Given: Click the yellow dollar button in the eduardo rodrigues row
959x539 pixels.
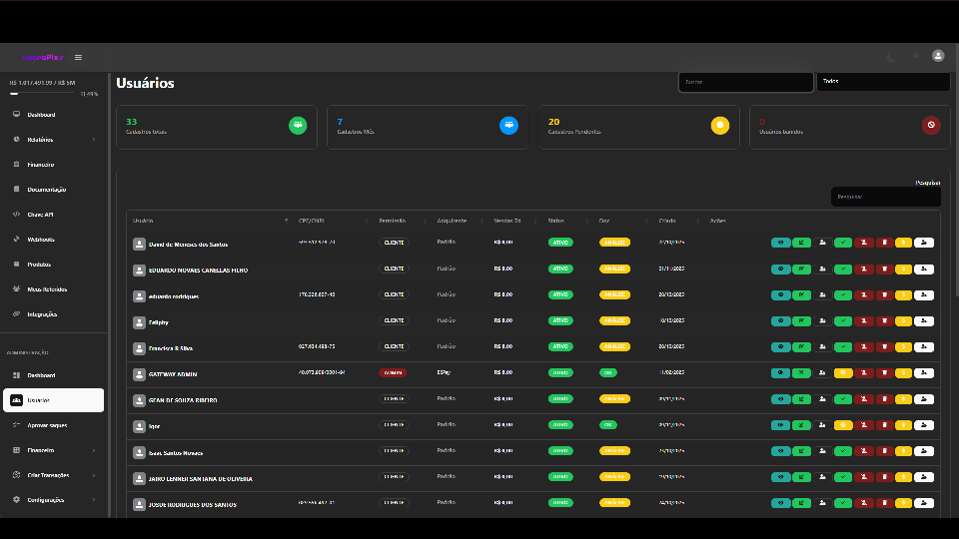Looking at the screenshot, I should (904, 295).
